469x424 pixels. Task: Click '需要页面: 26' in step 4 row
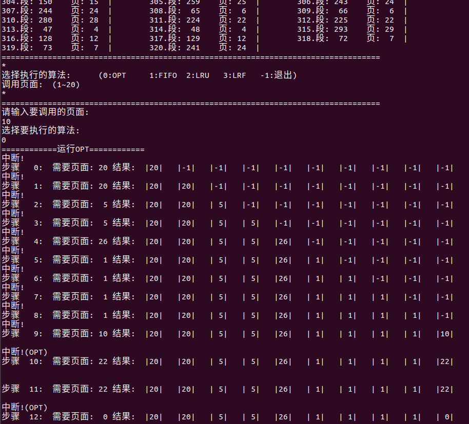(80, 241)
